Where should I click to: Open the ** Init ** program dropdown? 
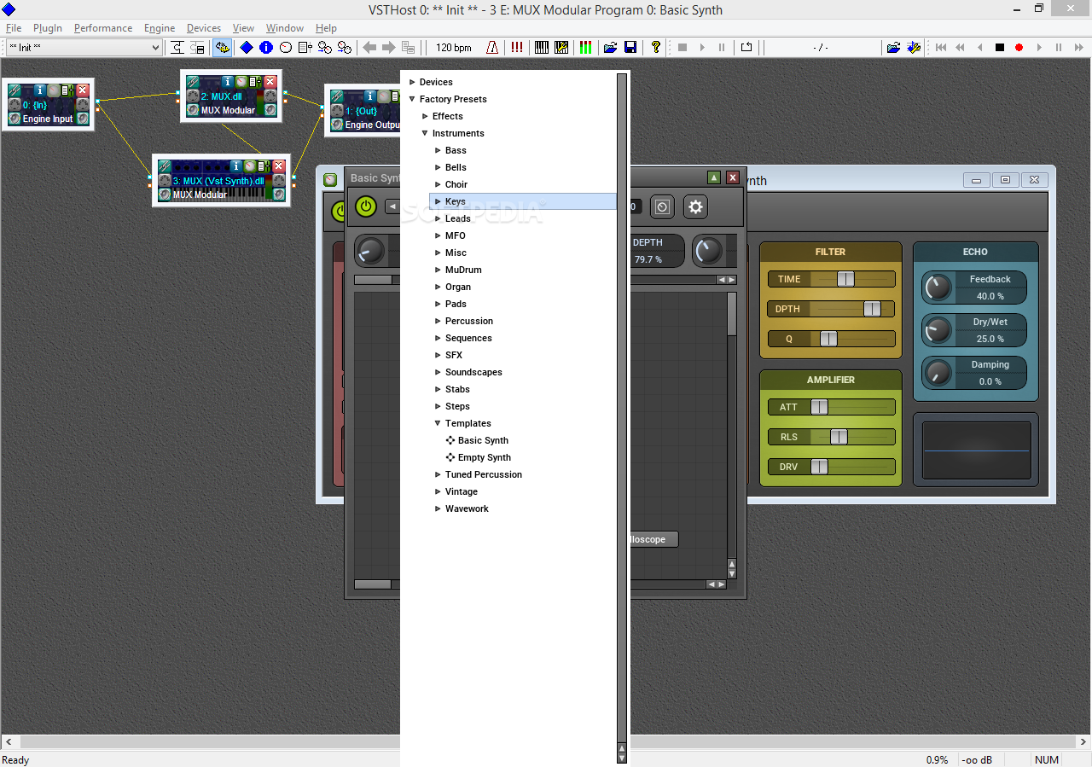pyautogui.click(x=84, y=48)
